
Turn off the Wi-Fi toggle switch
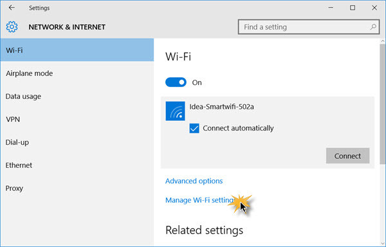(x=176, y=82)
